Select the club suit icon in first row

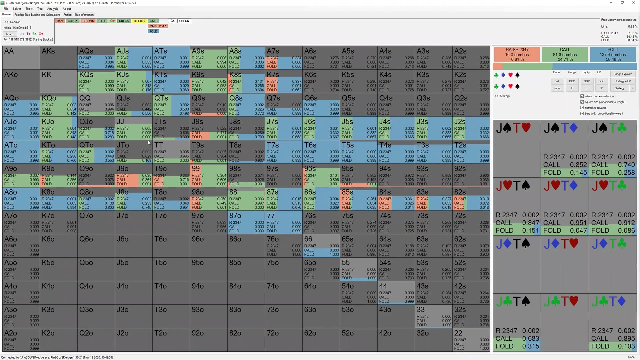tap(497, 75)
